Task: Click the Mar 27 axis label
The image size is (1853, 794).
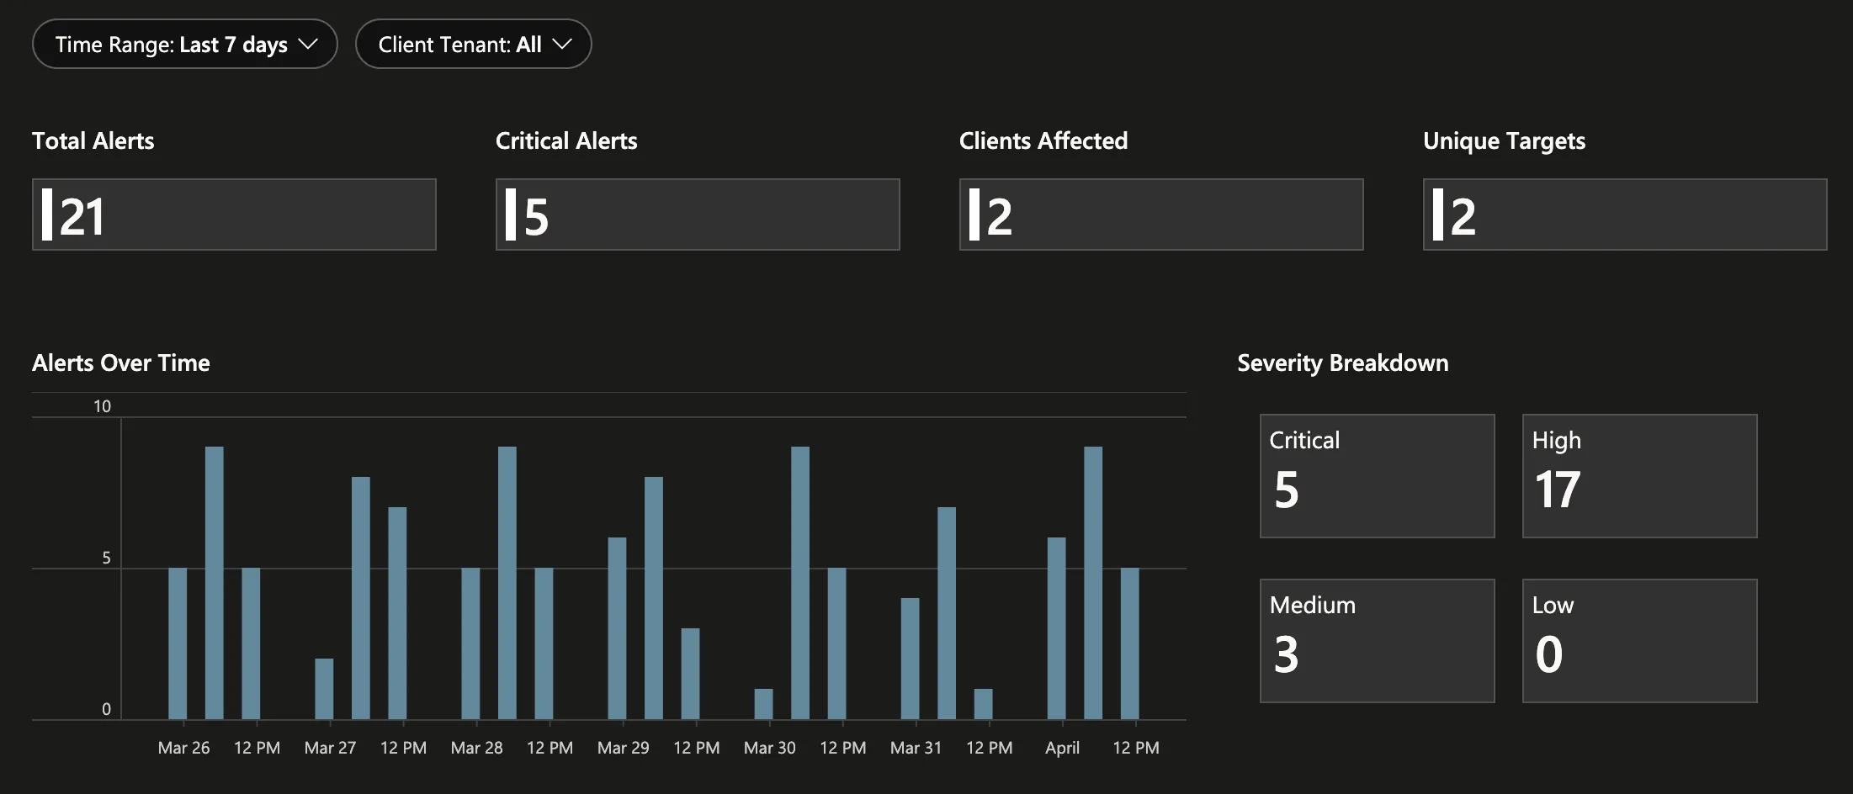Action: pyautogui.click(x=330, y=747)
